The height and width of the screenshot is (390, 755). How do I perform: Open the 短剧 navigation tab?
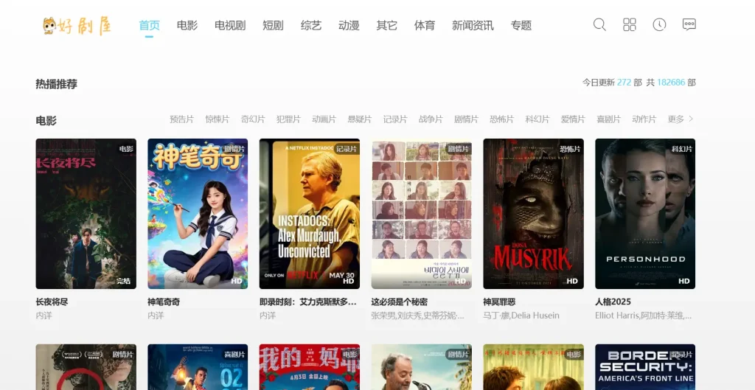coord(273,26)
